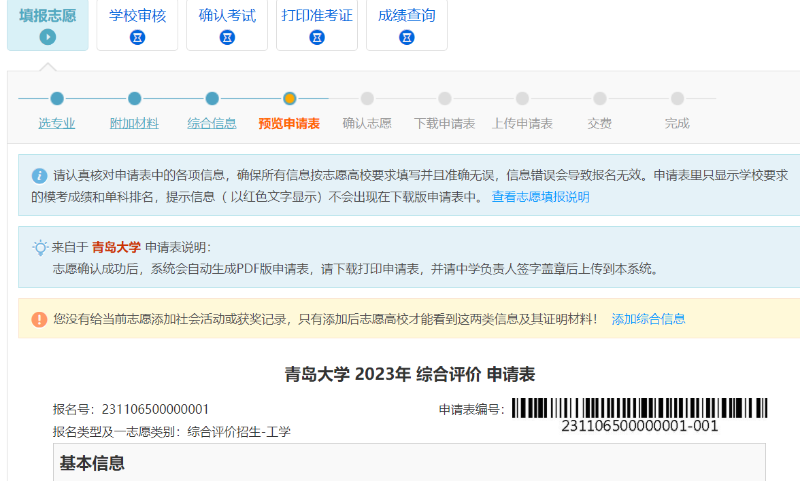
Task: Open the 学校审核 tab
Action: click(137, 16)
